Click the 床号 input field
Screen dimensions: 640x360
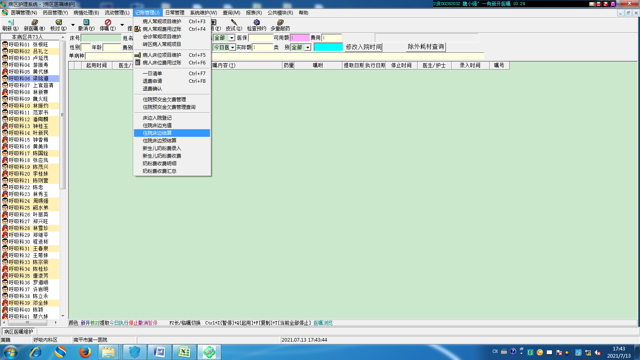[x=101, y=38]
